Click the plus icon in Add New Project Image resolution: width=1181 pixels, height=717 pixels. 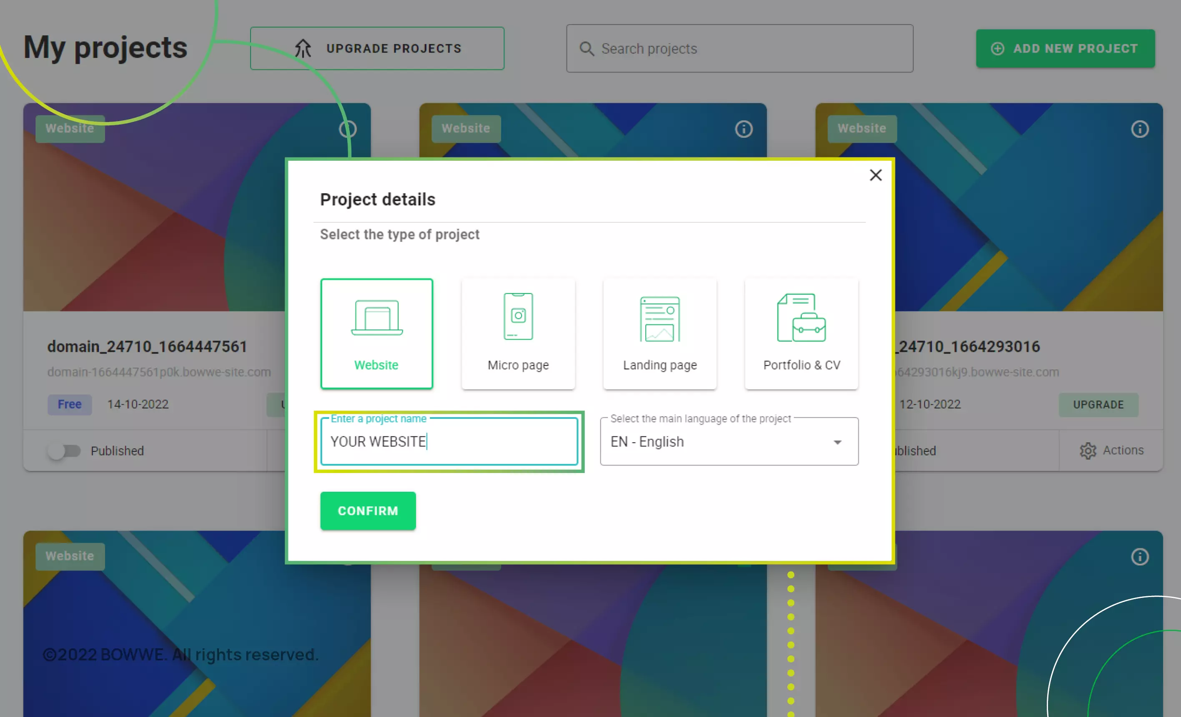[998, 49]
